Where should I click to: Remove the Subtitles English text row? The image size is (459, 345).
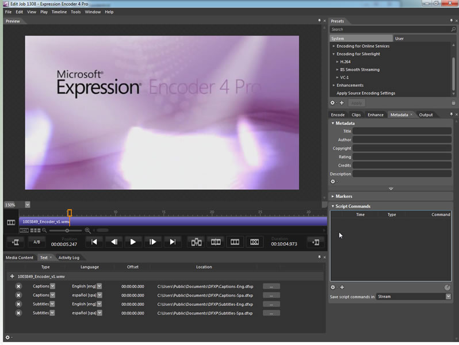[18, 304]
